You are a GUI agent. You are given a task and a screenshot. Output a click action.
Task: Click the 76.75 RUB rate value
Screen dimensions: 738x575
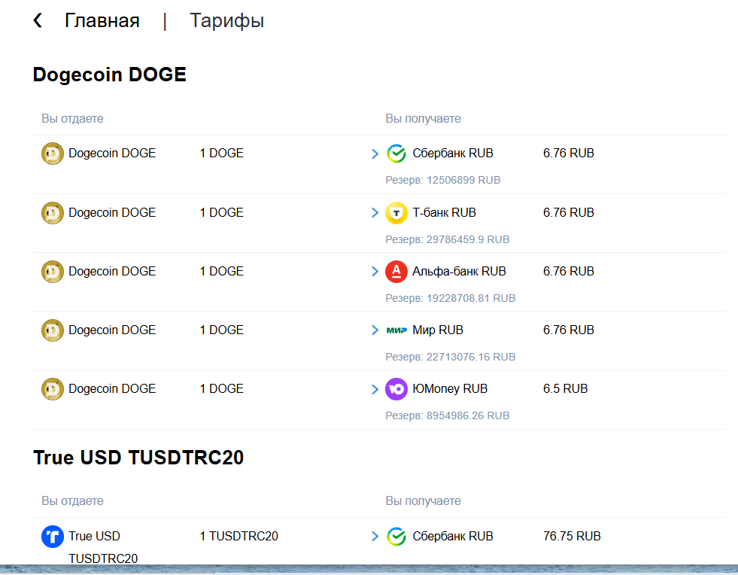tap(572, 536)
